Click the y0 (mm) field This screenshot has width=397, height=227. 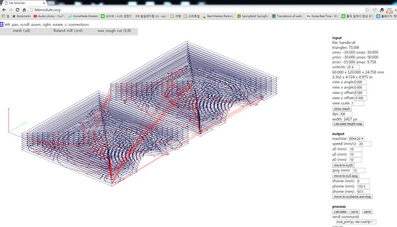355,154
